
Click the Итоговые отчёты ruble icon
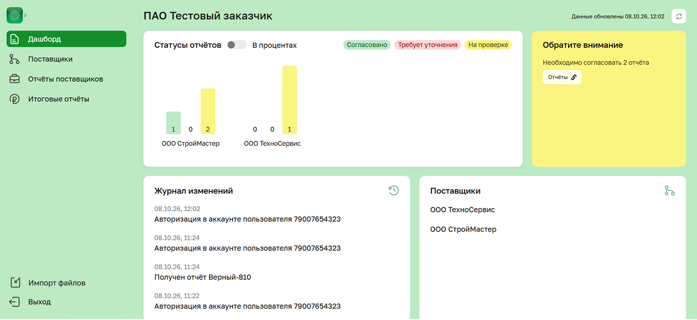15,99
